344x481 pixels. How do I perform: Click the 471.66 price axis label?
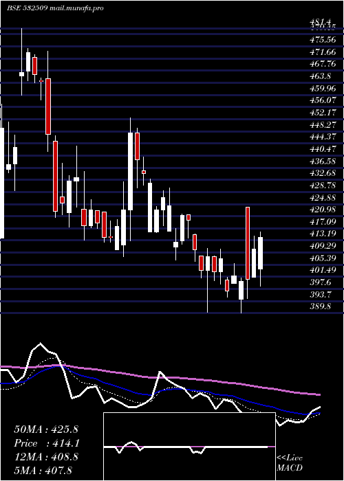coord(323,52)
